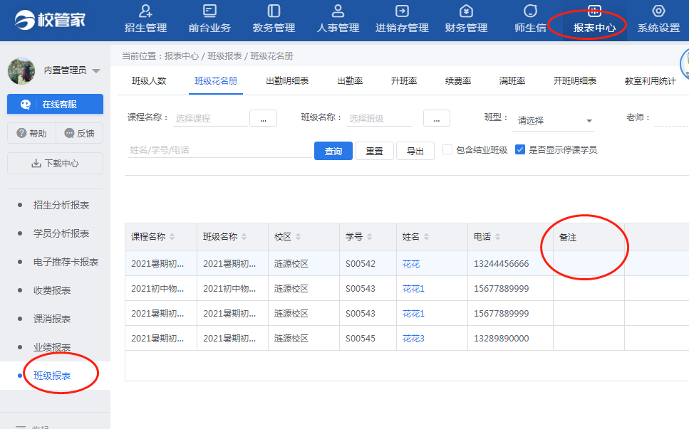Switch to 教室利用统计 tab
The width and height of the screenshot is (689, 429).
[x=651, y=80]
